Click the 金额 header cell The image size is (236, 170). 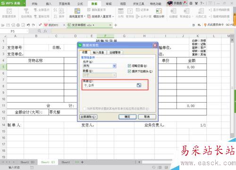(192, 61)
